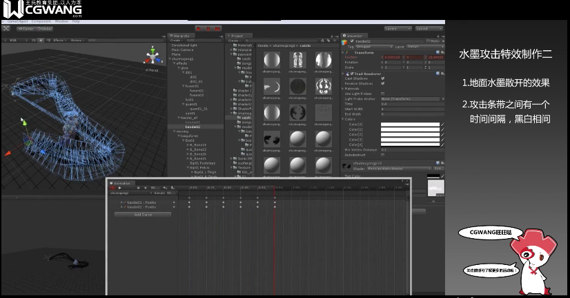Play the animation clip in the Animation window
570x298 pixels.
click(119, 188)
